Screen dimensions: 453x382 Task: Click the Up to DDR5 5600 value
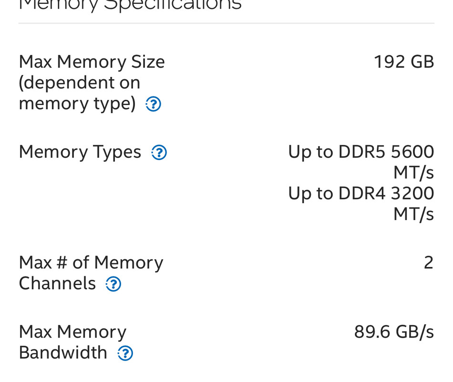(361, 152)
